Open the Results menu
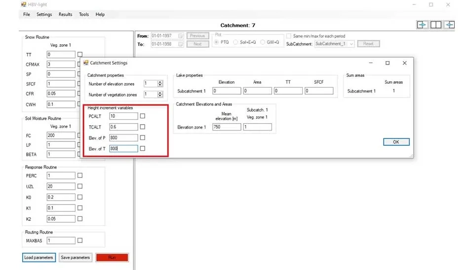The width and height of the screenshot is (474, 270). (65, 14)
